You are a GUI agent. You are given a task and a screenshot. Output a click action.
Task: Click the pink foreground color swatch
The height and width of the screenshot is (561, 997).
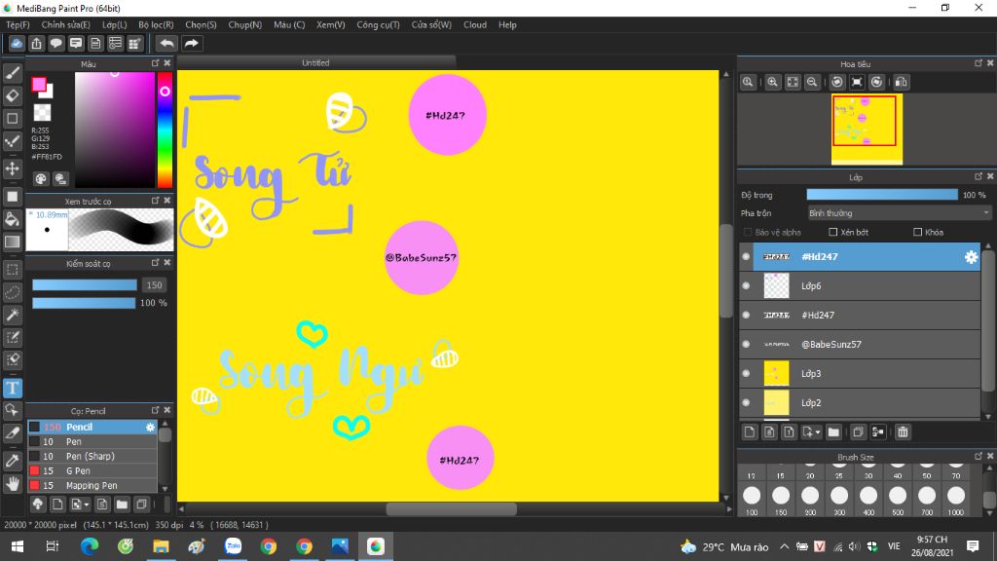pos(39,85)
